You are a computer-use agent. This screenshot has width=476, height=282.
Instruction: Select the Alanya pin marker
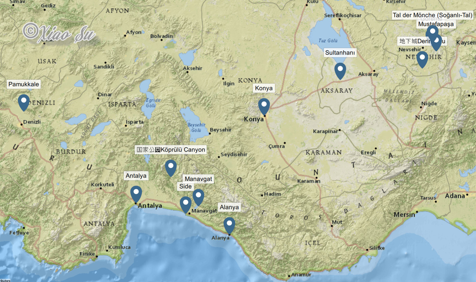pos(229,225)
